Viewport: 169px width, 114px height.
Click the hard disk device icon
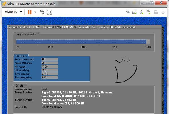pyautogui.click(x=134, y=12)
